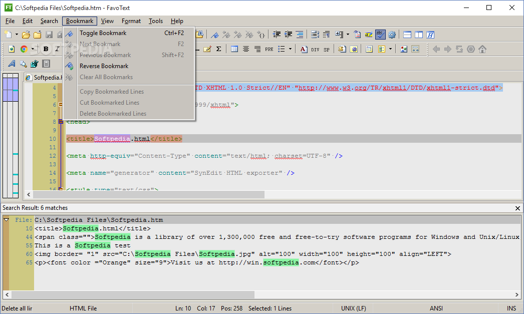Click the INS insert mode indicator

pyautogui.click(x=511, y=308)
